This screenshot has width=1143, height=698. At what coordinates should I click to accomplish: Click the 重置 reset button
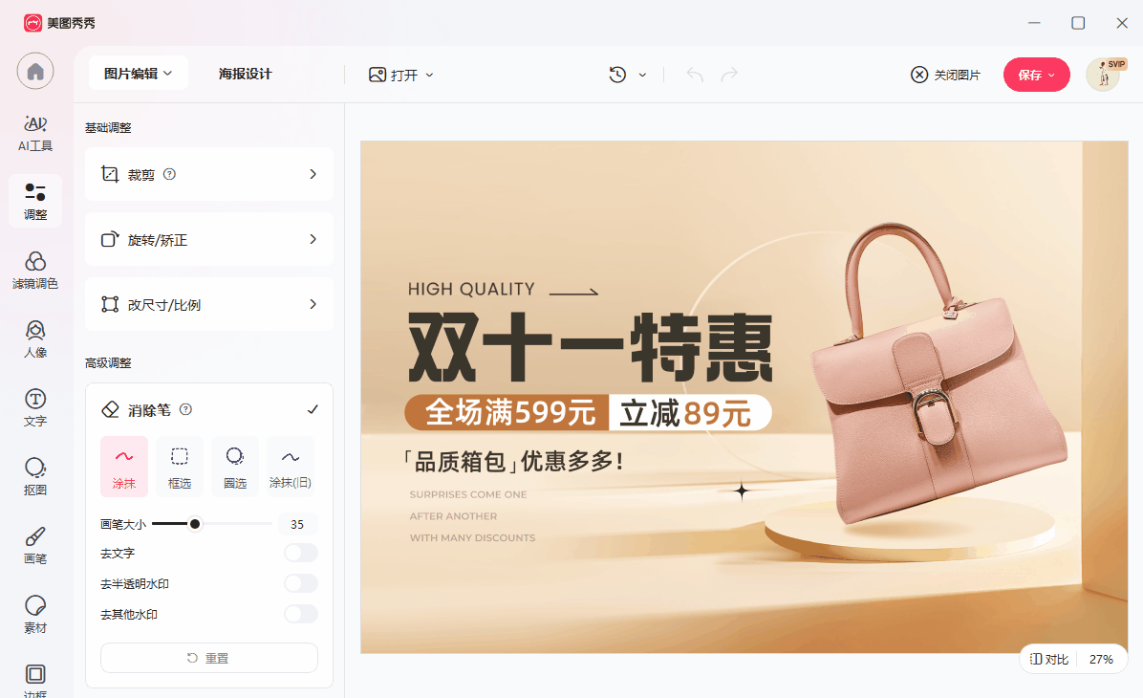(209, 658)
